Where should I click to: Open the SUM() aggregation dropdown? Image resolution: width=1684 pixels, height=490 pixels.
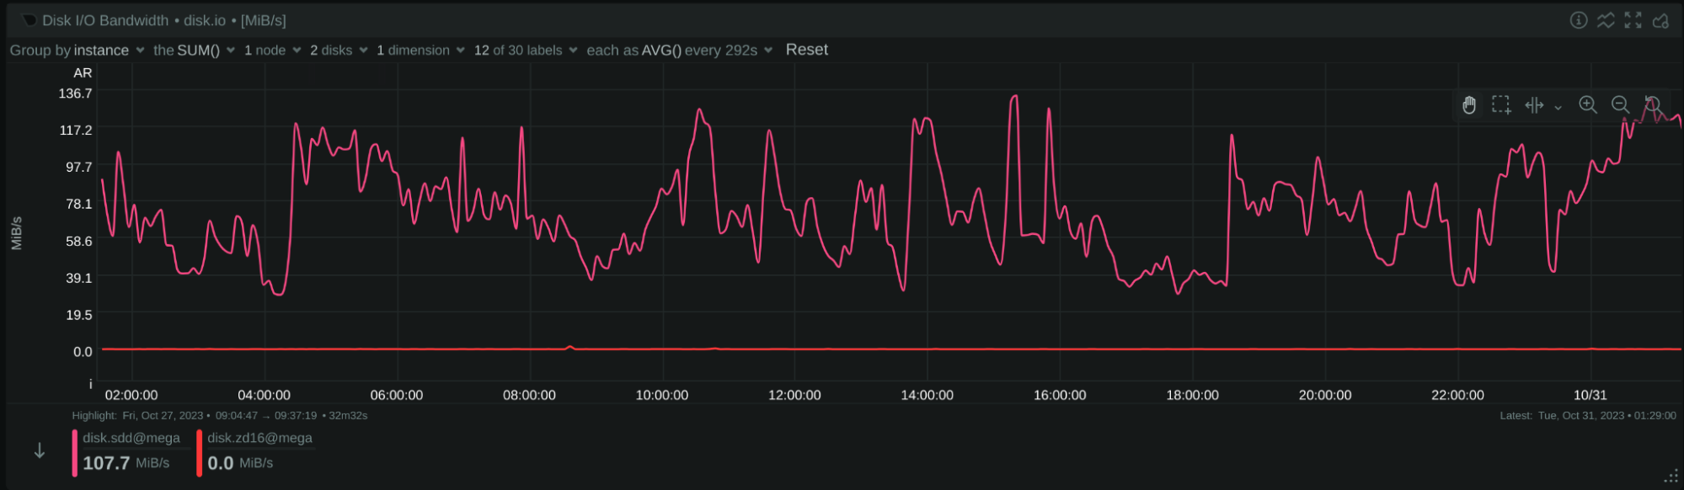click(194, 51)
